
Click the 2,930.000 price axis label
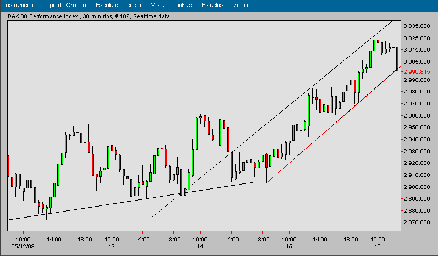(x=417, y=151)
